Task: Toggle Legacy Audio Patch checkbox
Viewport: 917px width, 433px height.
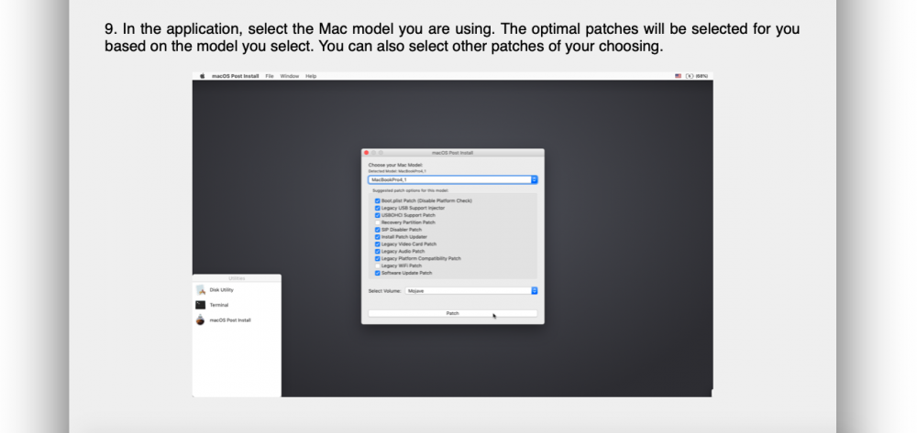Action: (377, 252)
